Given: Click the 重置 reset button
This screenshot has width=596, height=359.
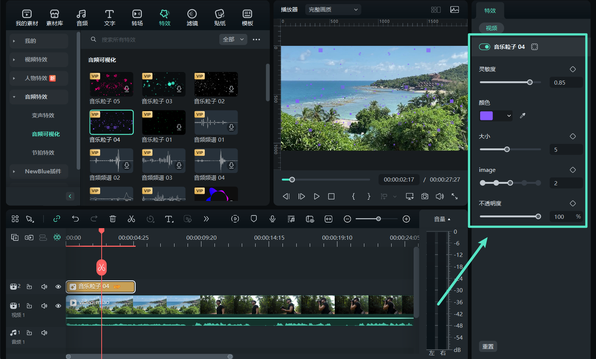Looking at the screenshot, I should pos(488,346).
